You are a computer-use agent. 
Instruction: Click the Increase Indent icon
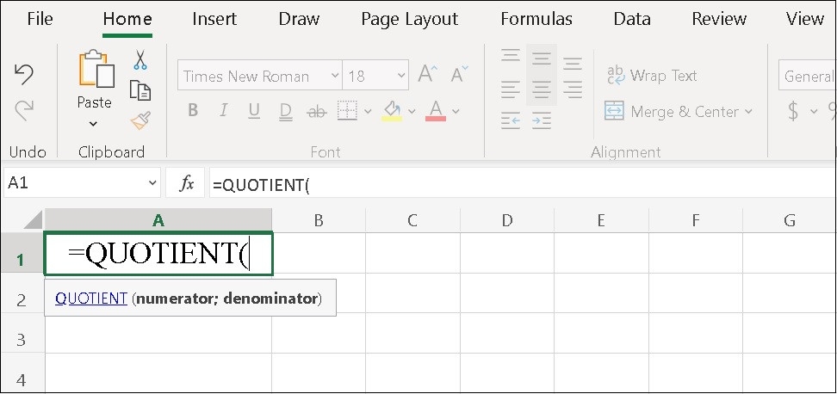click(x=542, y=121)
